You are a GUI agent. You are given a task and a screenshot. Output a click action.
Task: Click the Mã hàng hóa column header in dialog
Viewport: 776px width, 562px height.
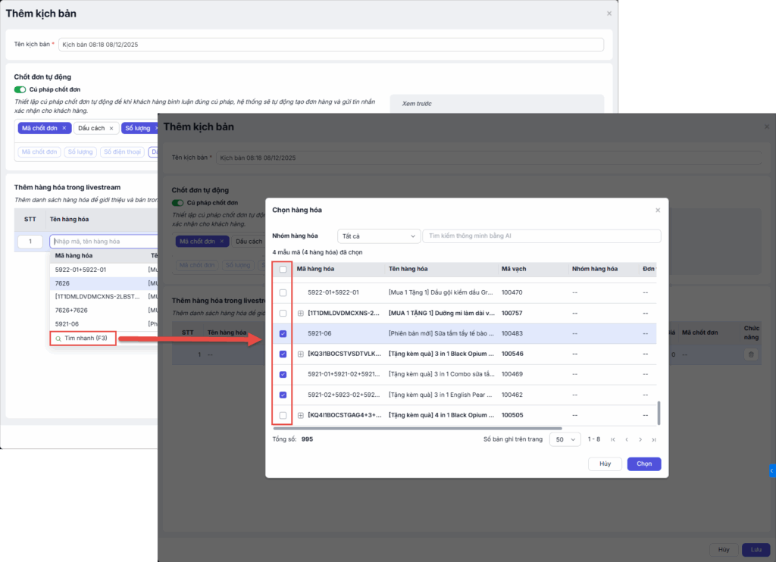pyautogui.click(x=315, y=269)
